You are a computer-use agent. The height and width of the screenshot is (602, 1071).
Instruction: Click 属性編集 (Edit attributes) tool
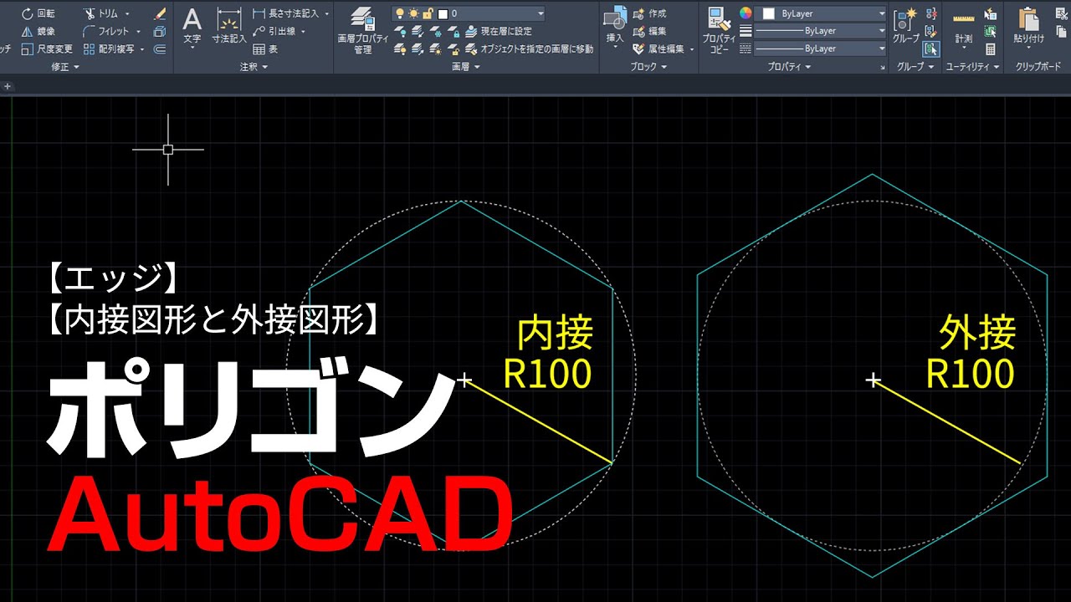(x=659, y=48)
